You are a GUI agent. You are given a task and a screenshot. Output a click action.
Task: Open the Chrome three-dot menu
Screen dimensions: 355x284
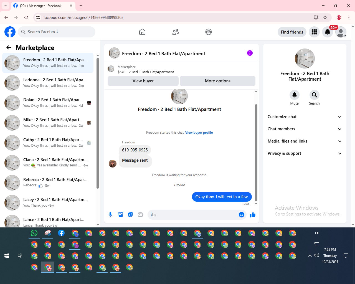[349, 17]
